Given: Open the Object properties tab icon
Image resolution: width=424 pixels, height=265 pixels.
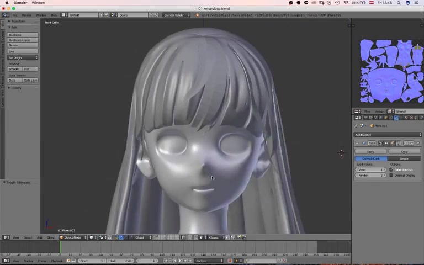Looking at the screenshot, I should pos(386,118).
